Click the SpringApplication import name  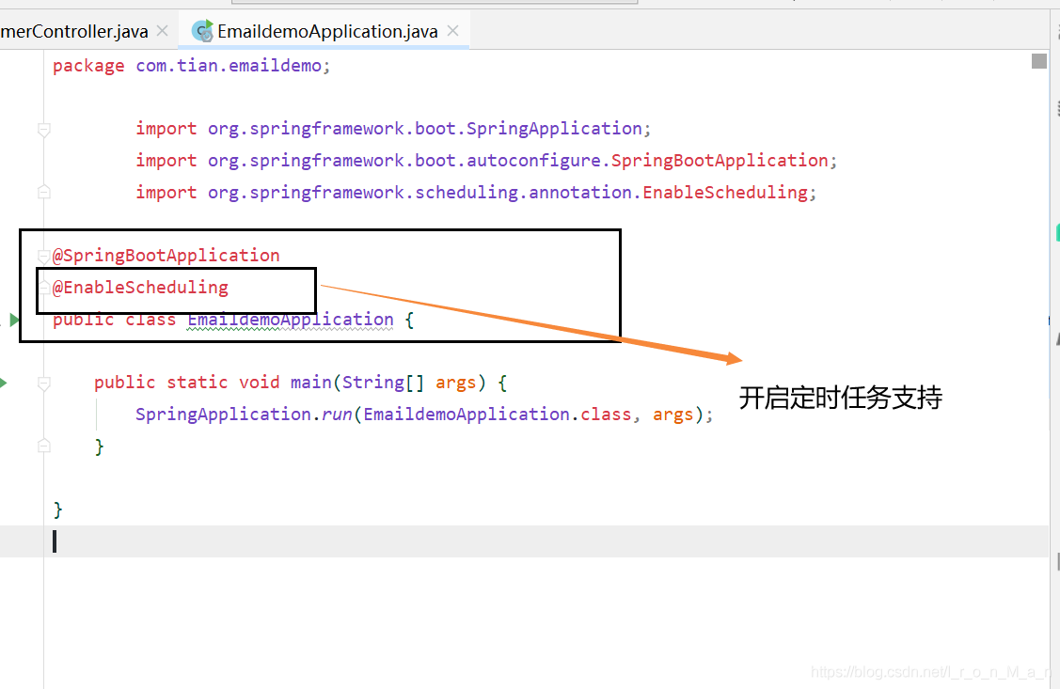[x=554, y=129]
